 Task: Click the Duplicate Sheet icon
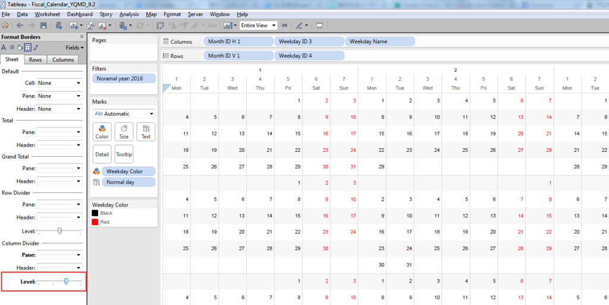pos(91,26)
